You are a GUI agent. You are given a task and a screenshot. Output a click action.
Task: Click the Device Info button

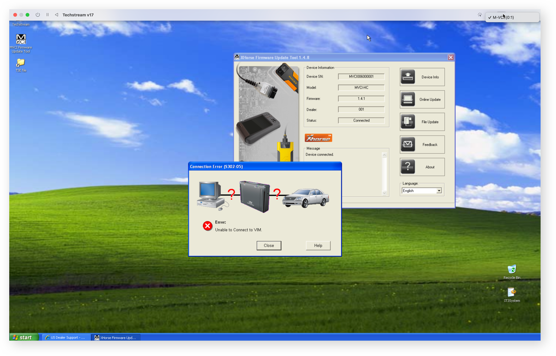(422, 77)
